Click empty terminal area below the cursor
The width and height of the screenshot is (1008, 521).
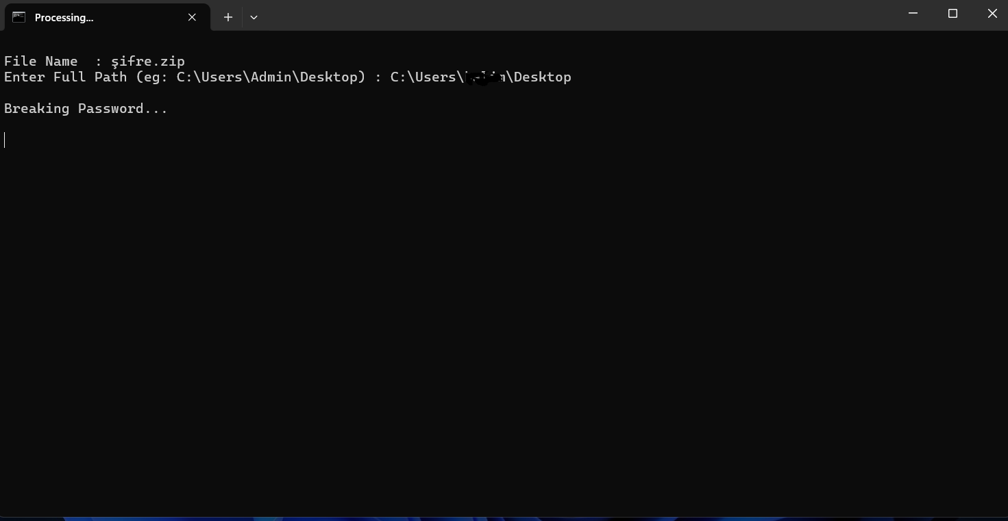click(x=504, y=329)
